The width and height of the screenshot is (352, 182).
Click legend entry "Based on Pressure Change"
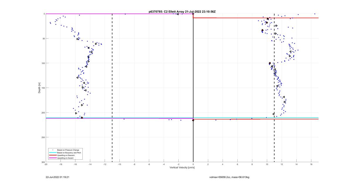[68, 150]
